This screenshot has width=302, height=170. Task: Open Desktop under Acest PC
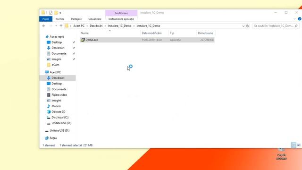(57, 84)
